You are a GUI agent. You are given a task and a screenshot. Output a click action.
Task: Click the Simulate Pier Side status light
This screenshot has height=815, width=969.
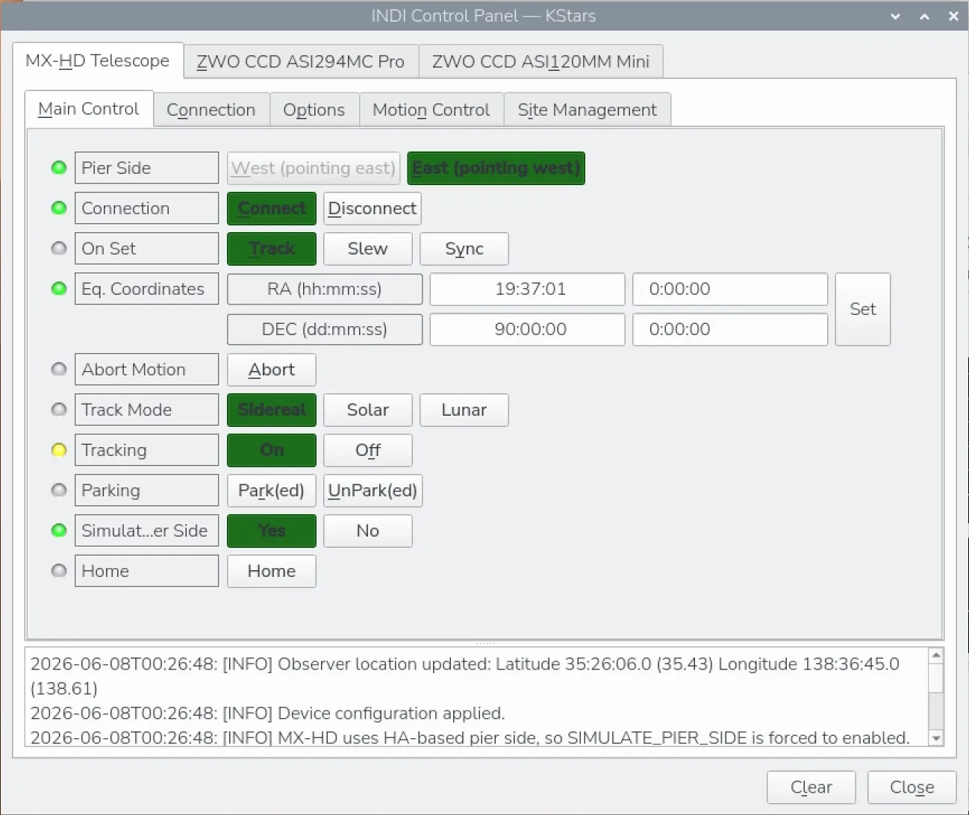coord(59,531)
